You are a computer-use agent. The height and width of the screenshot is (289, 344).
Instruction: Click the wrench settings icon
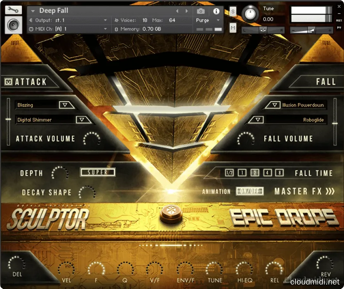(x=14, y=10)
